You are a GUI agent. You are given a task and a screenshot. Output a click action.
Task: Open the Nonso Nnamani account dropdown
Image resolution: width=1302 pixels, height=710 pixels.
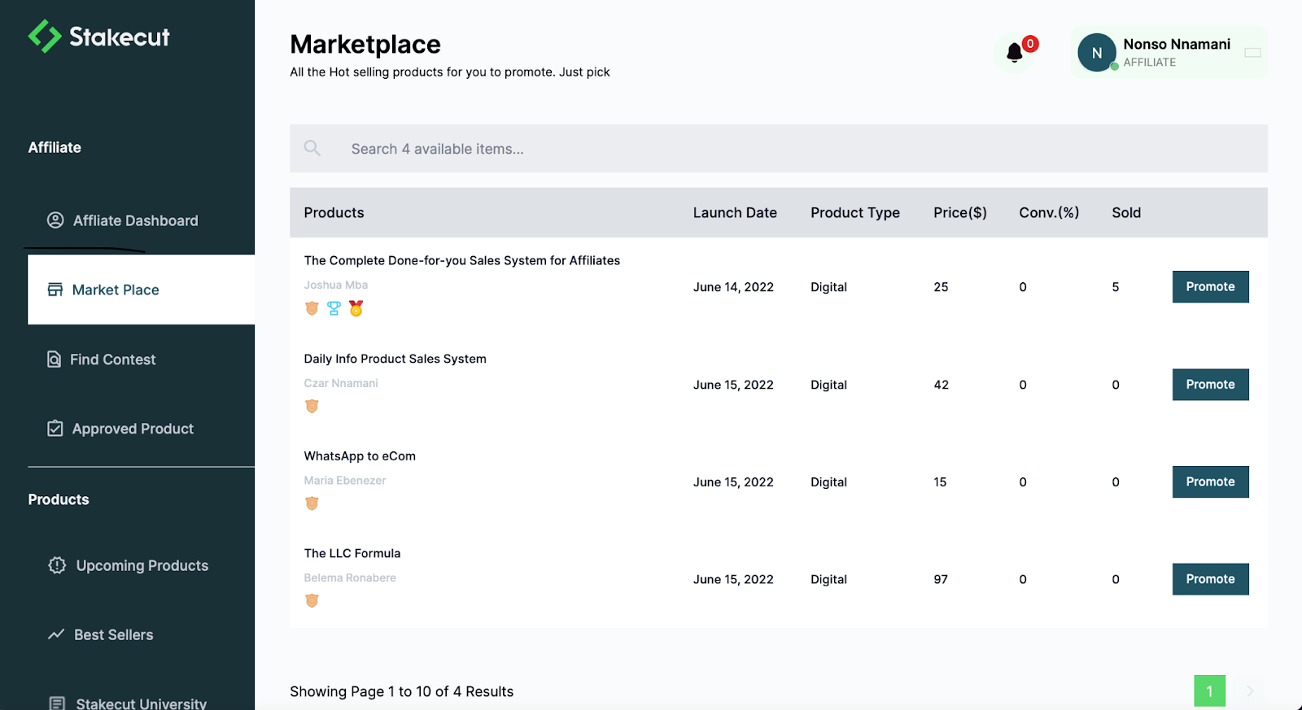point(1252,53)
